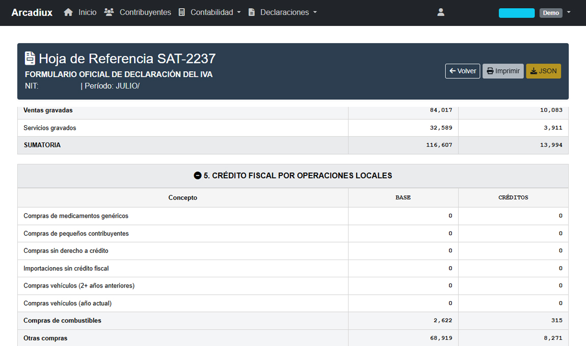586x346 pixels.
Task: Collapse section 5 Crédito Fiscal por Operaciones Locales
Action: (198, 175)
